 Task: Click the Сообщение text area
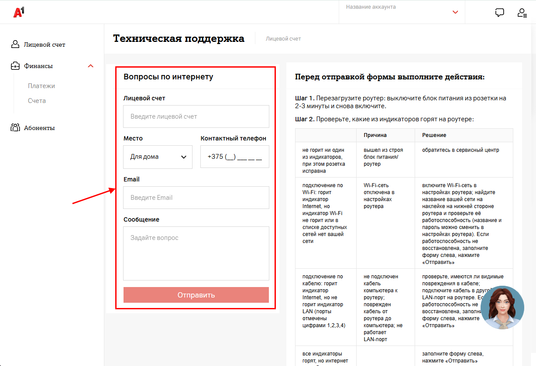196,253
